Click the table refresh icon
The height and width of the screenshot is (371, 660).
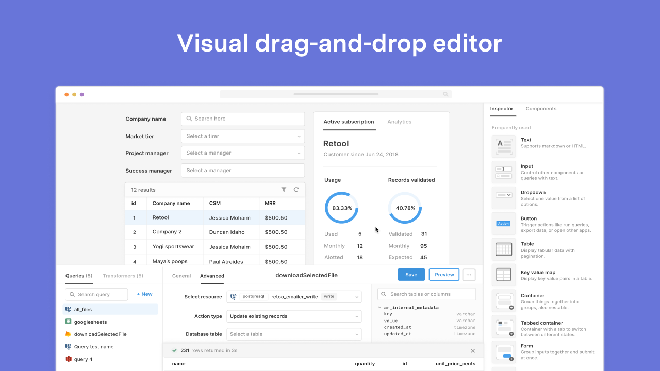click(x=296, y=190)
